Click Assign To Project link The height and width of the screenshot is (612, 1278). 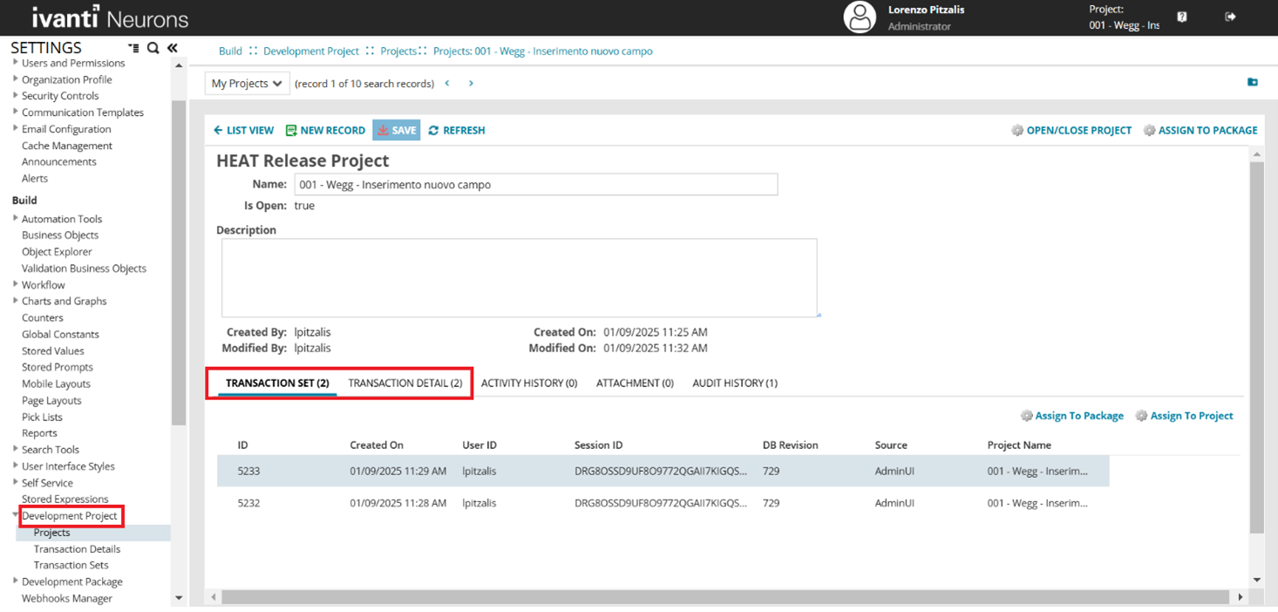pos(1184,416)
